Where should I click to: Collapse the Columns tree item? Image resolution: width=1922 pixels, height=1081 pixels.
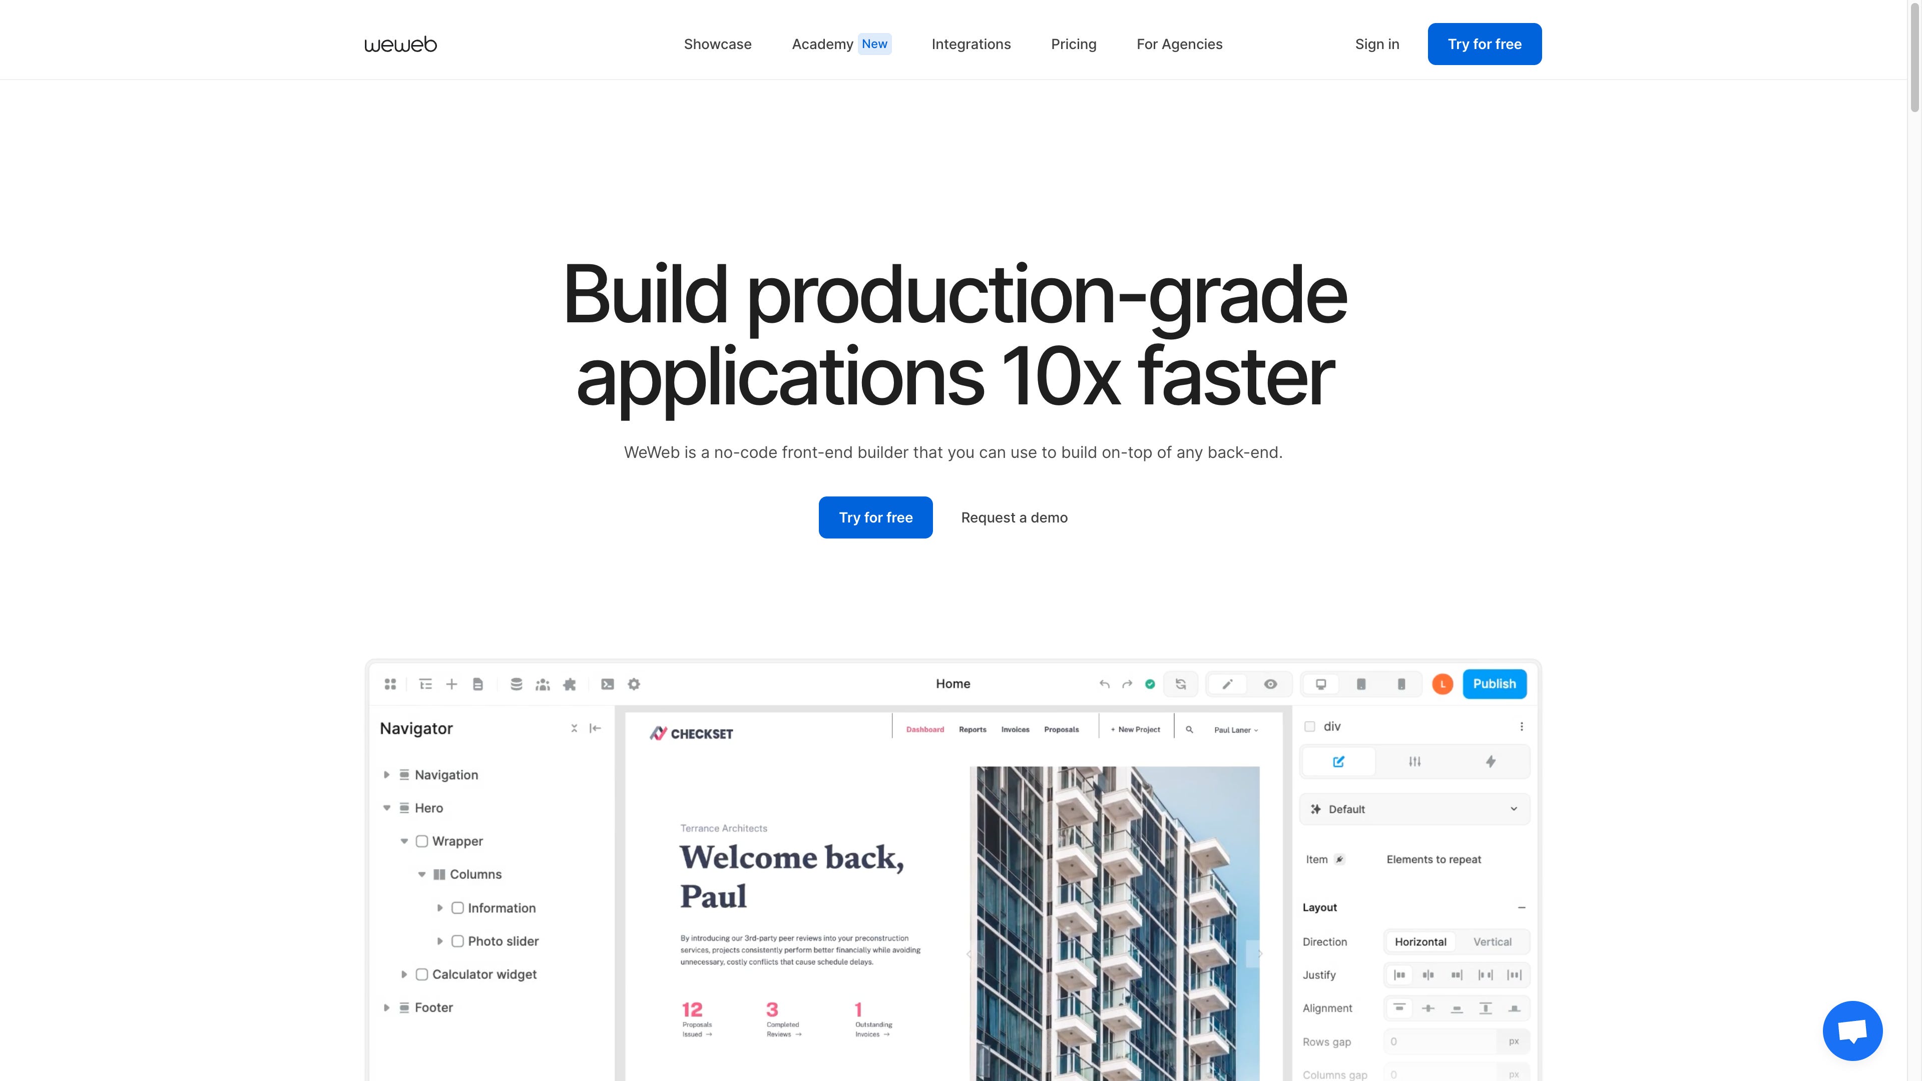(x=421, y=874)
